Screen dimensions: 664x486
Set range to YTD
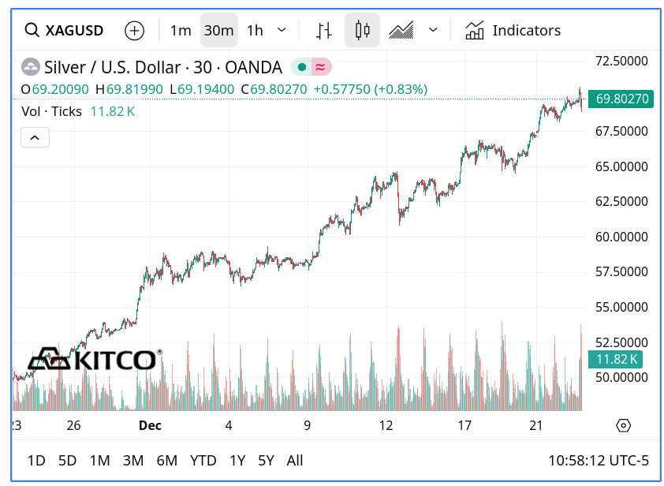point(203,461)
